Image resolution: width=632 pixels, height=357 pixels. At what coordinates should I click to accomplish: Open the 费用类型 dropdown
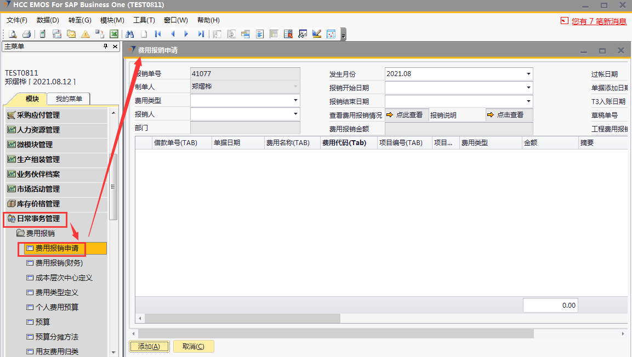click(295, 100)
